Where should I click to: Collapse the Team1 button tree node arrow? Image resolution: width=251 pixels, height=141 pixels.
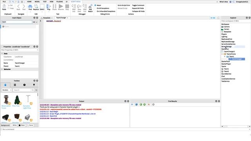(225, 56)
